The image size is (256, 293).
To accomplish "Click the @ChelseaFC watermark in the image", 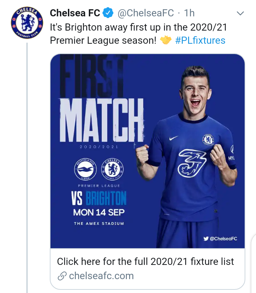I will coord(223,239).
